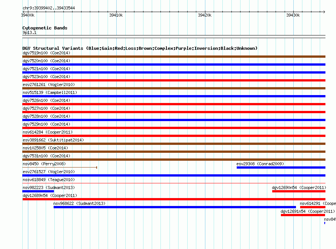
Task: Select dgv12690n54 (Cooper2011) label
Action: tap(299, 188)
